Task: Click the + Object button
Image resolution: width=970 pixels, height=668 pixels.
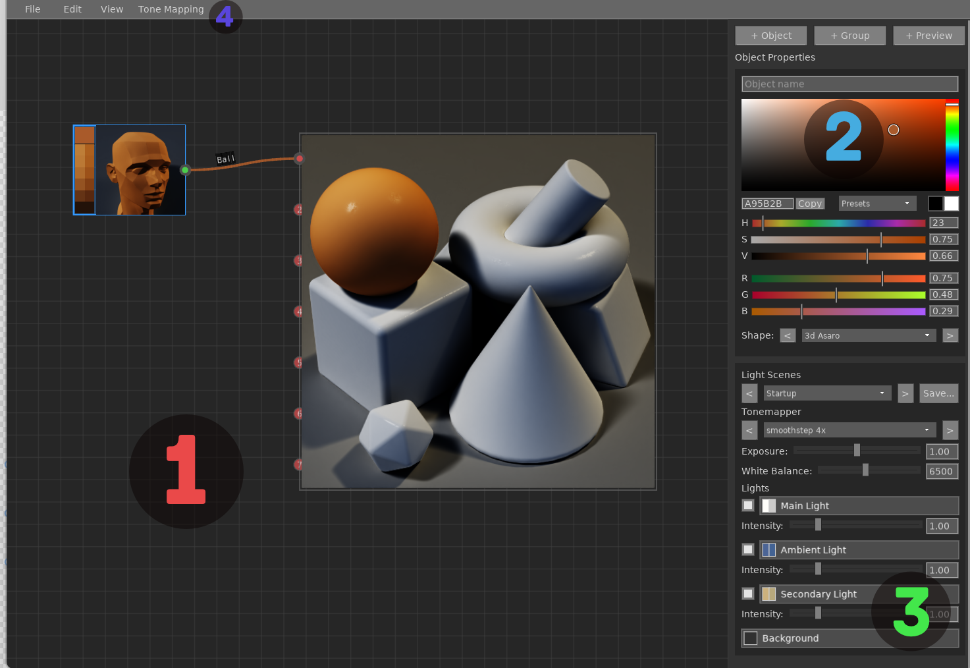Action: pos(771,36)
